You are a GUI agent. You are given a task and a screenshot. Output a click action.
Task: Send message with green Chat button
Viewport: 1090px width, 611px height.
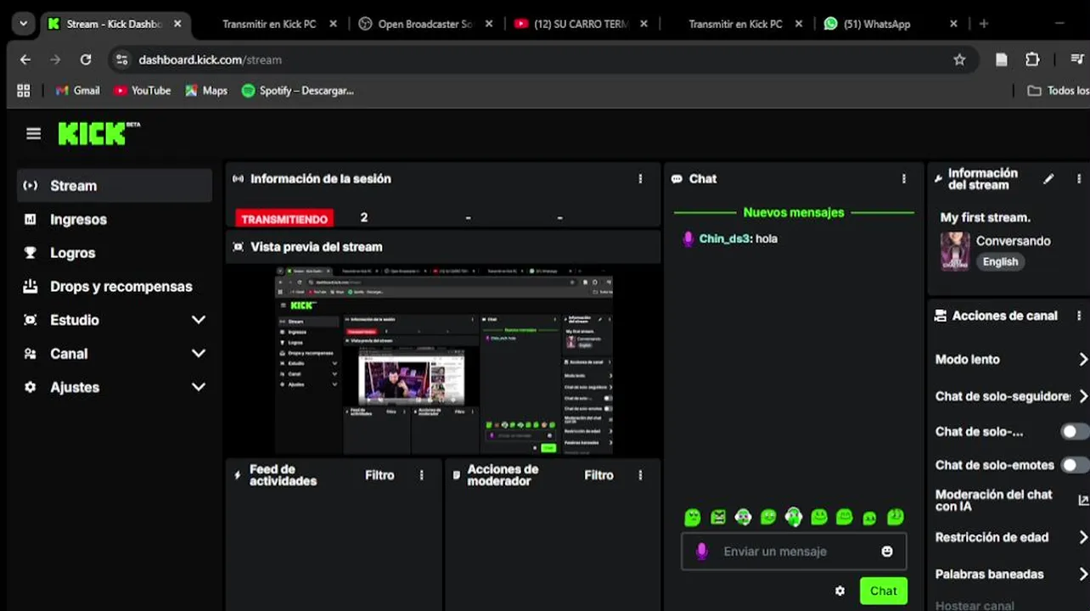(x=883, y=591)
